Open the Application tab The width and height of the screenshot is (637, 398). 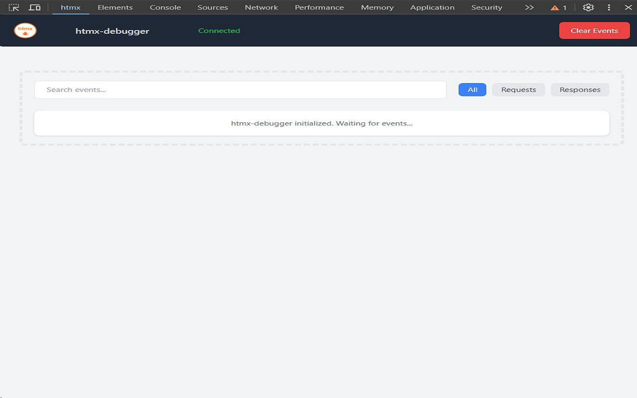432,7
